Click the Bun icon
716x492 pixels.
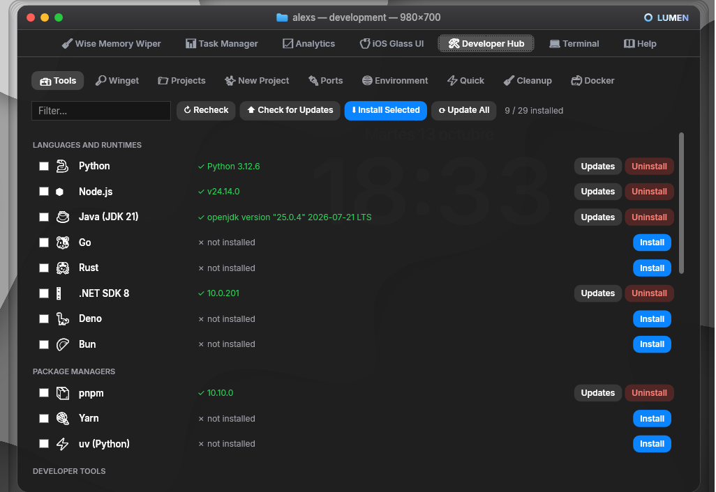pyautogui.click(x=63, y=344)
